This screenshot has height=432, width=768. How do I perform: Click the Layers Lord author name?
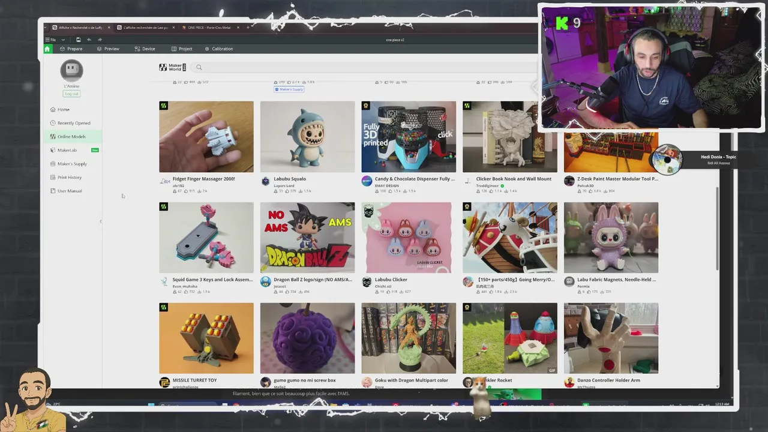coord(284,185)
